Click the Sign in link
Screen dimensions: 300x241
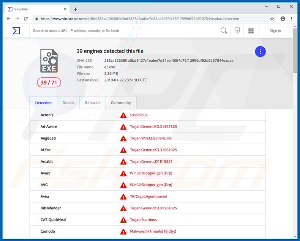[275, 31]
